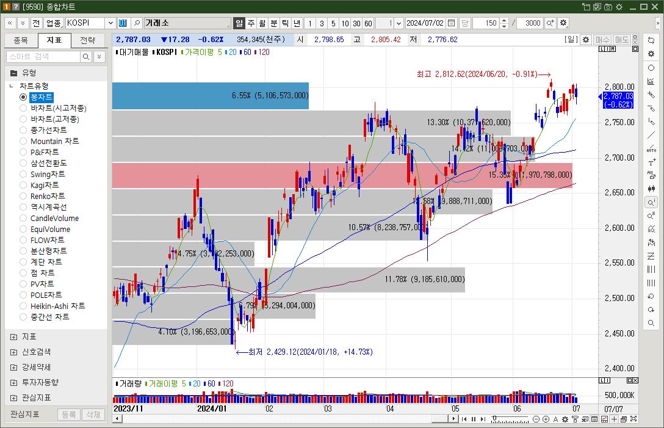
Task: Click the crosshair plus icon on bottom toolbar
Action: [614, 419]
